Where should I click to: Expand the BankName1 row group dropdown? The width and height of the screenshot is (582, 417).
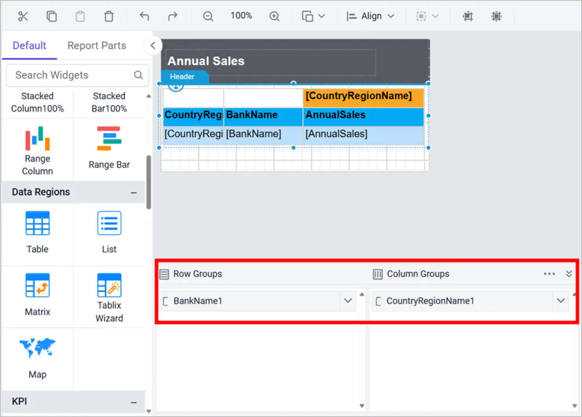(x=347, y=301)
